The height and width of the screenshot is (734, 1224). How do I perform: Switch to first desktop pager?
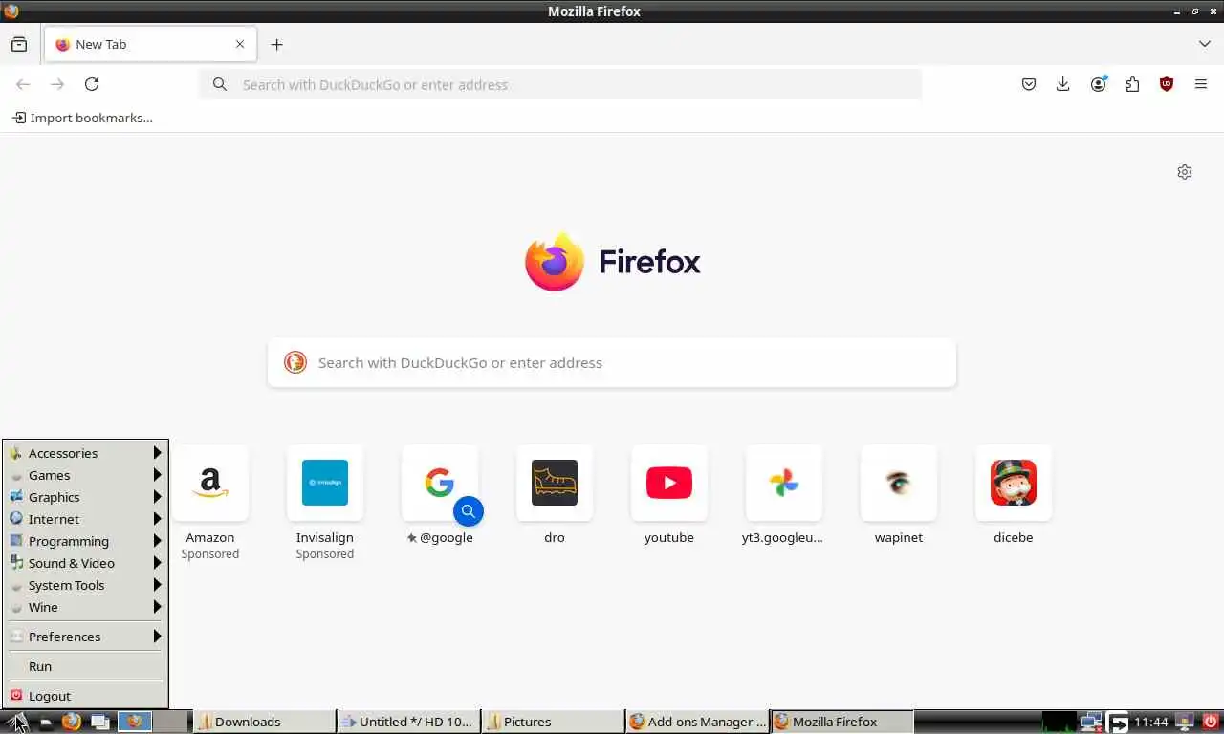(135, 722)
